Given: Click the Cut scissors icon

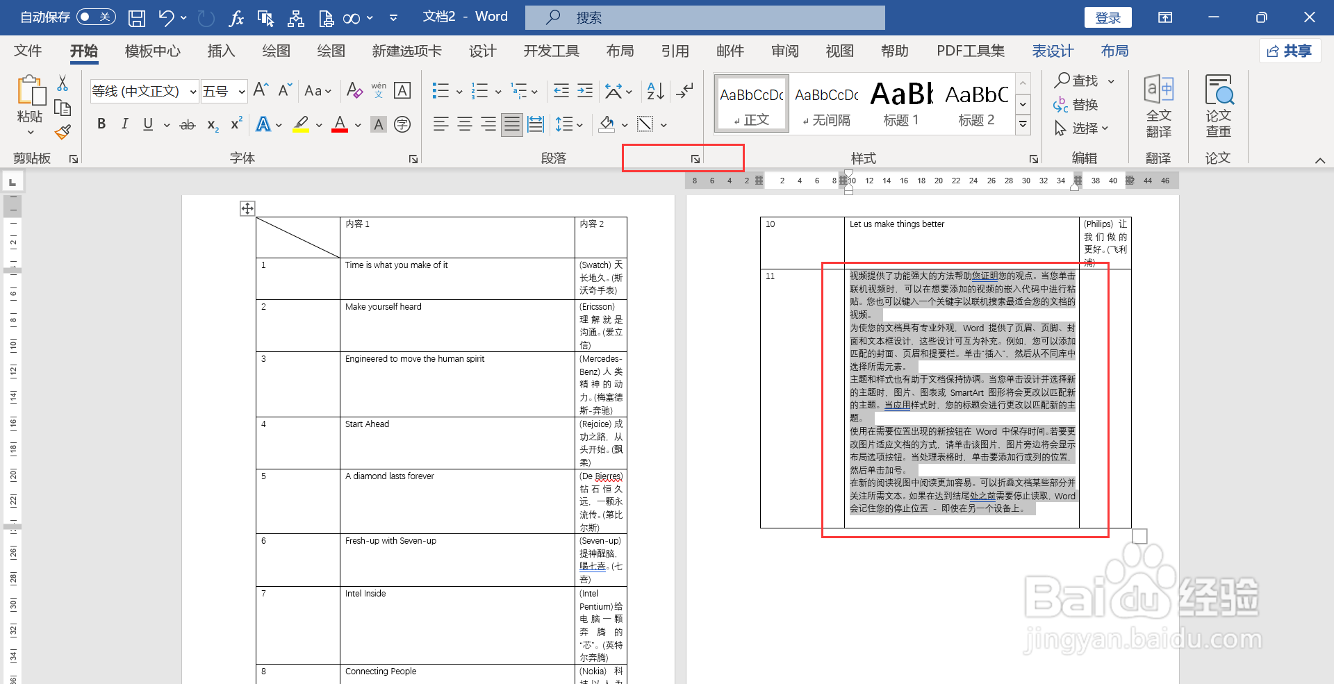Looking at the screenshot, I should (63, 83).
